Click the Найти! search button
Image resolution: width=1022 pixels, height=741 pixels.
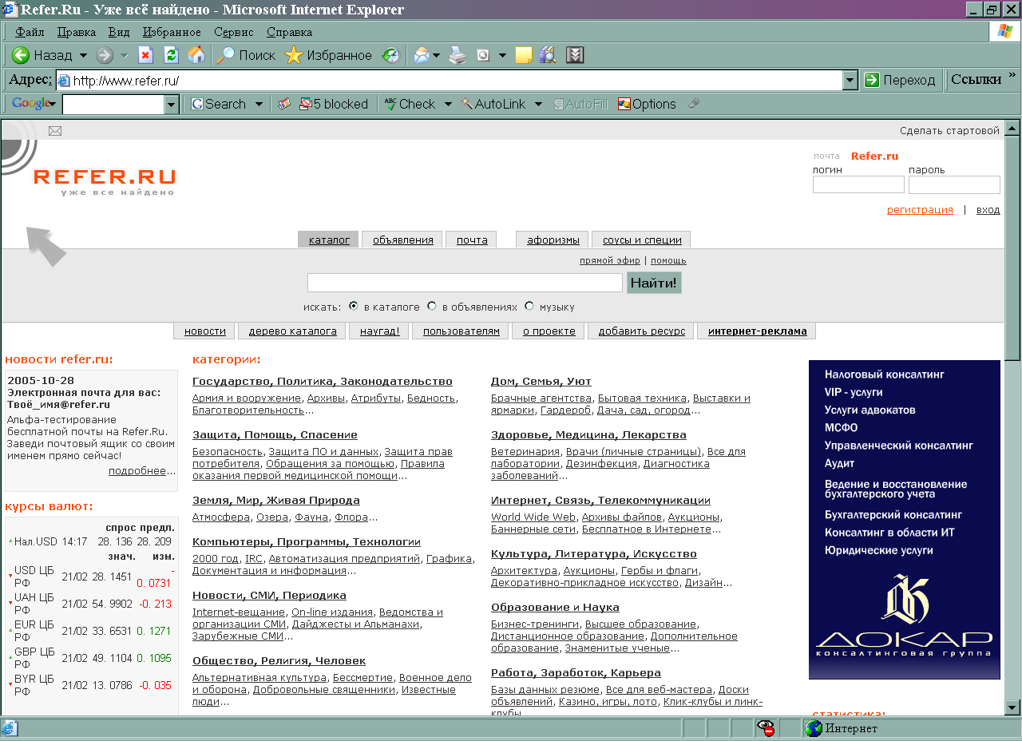(x=654, y=283)
